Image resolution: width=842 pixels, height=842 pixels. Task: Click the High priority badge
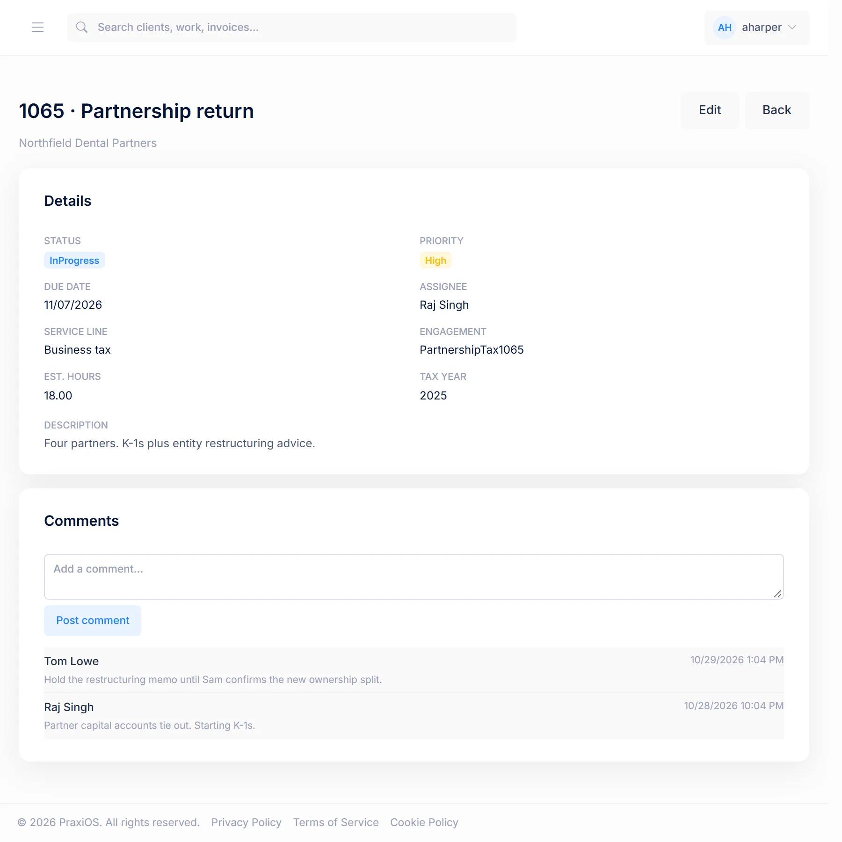pyautogui.click(x=436, y=261)
